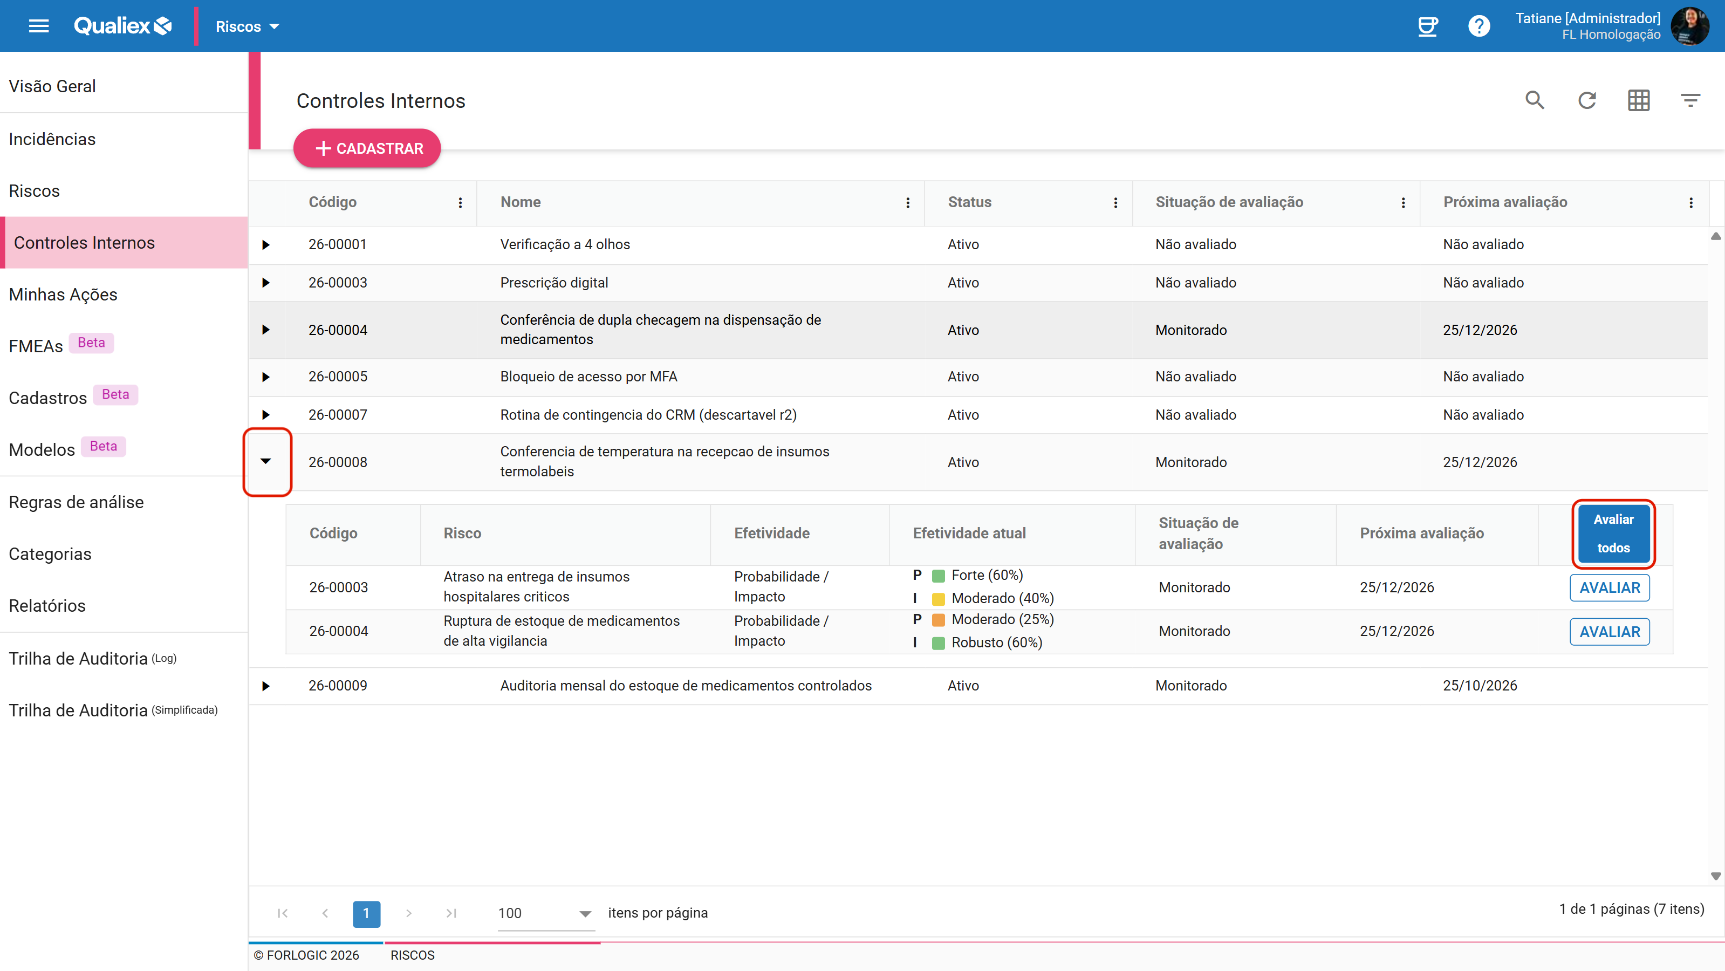Expand row 26-00004 Conferência de dupla checagem
The height and width of the screenshot is (971, 1725).
tap(266, 330)
